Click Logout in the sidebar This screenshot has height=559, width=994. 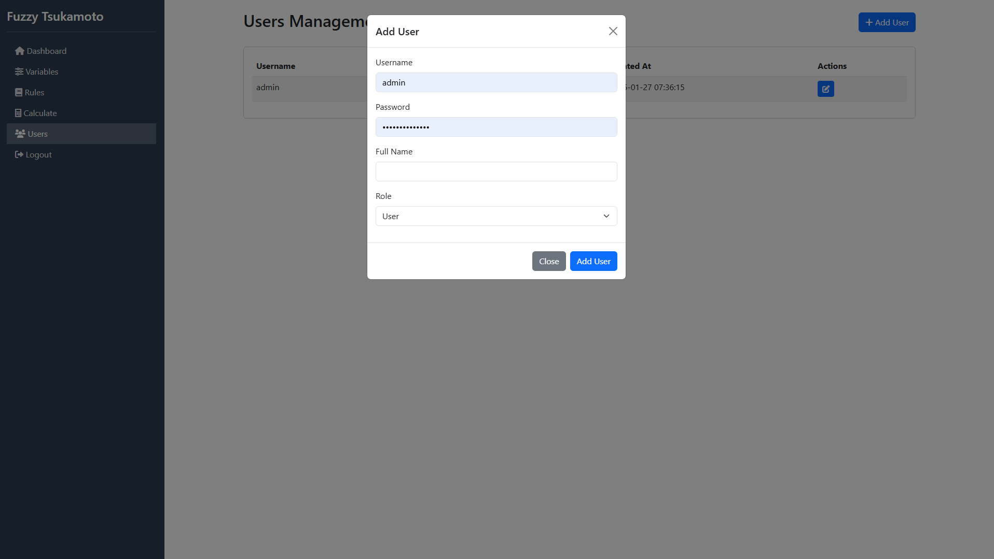81,154
